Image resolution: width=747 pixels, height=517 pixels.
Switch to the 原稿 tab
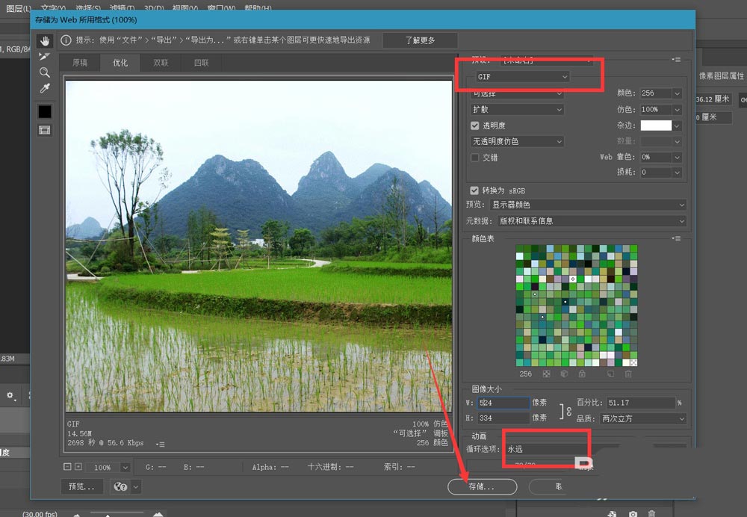[x=80, y=63]
